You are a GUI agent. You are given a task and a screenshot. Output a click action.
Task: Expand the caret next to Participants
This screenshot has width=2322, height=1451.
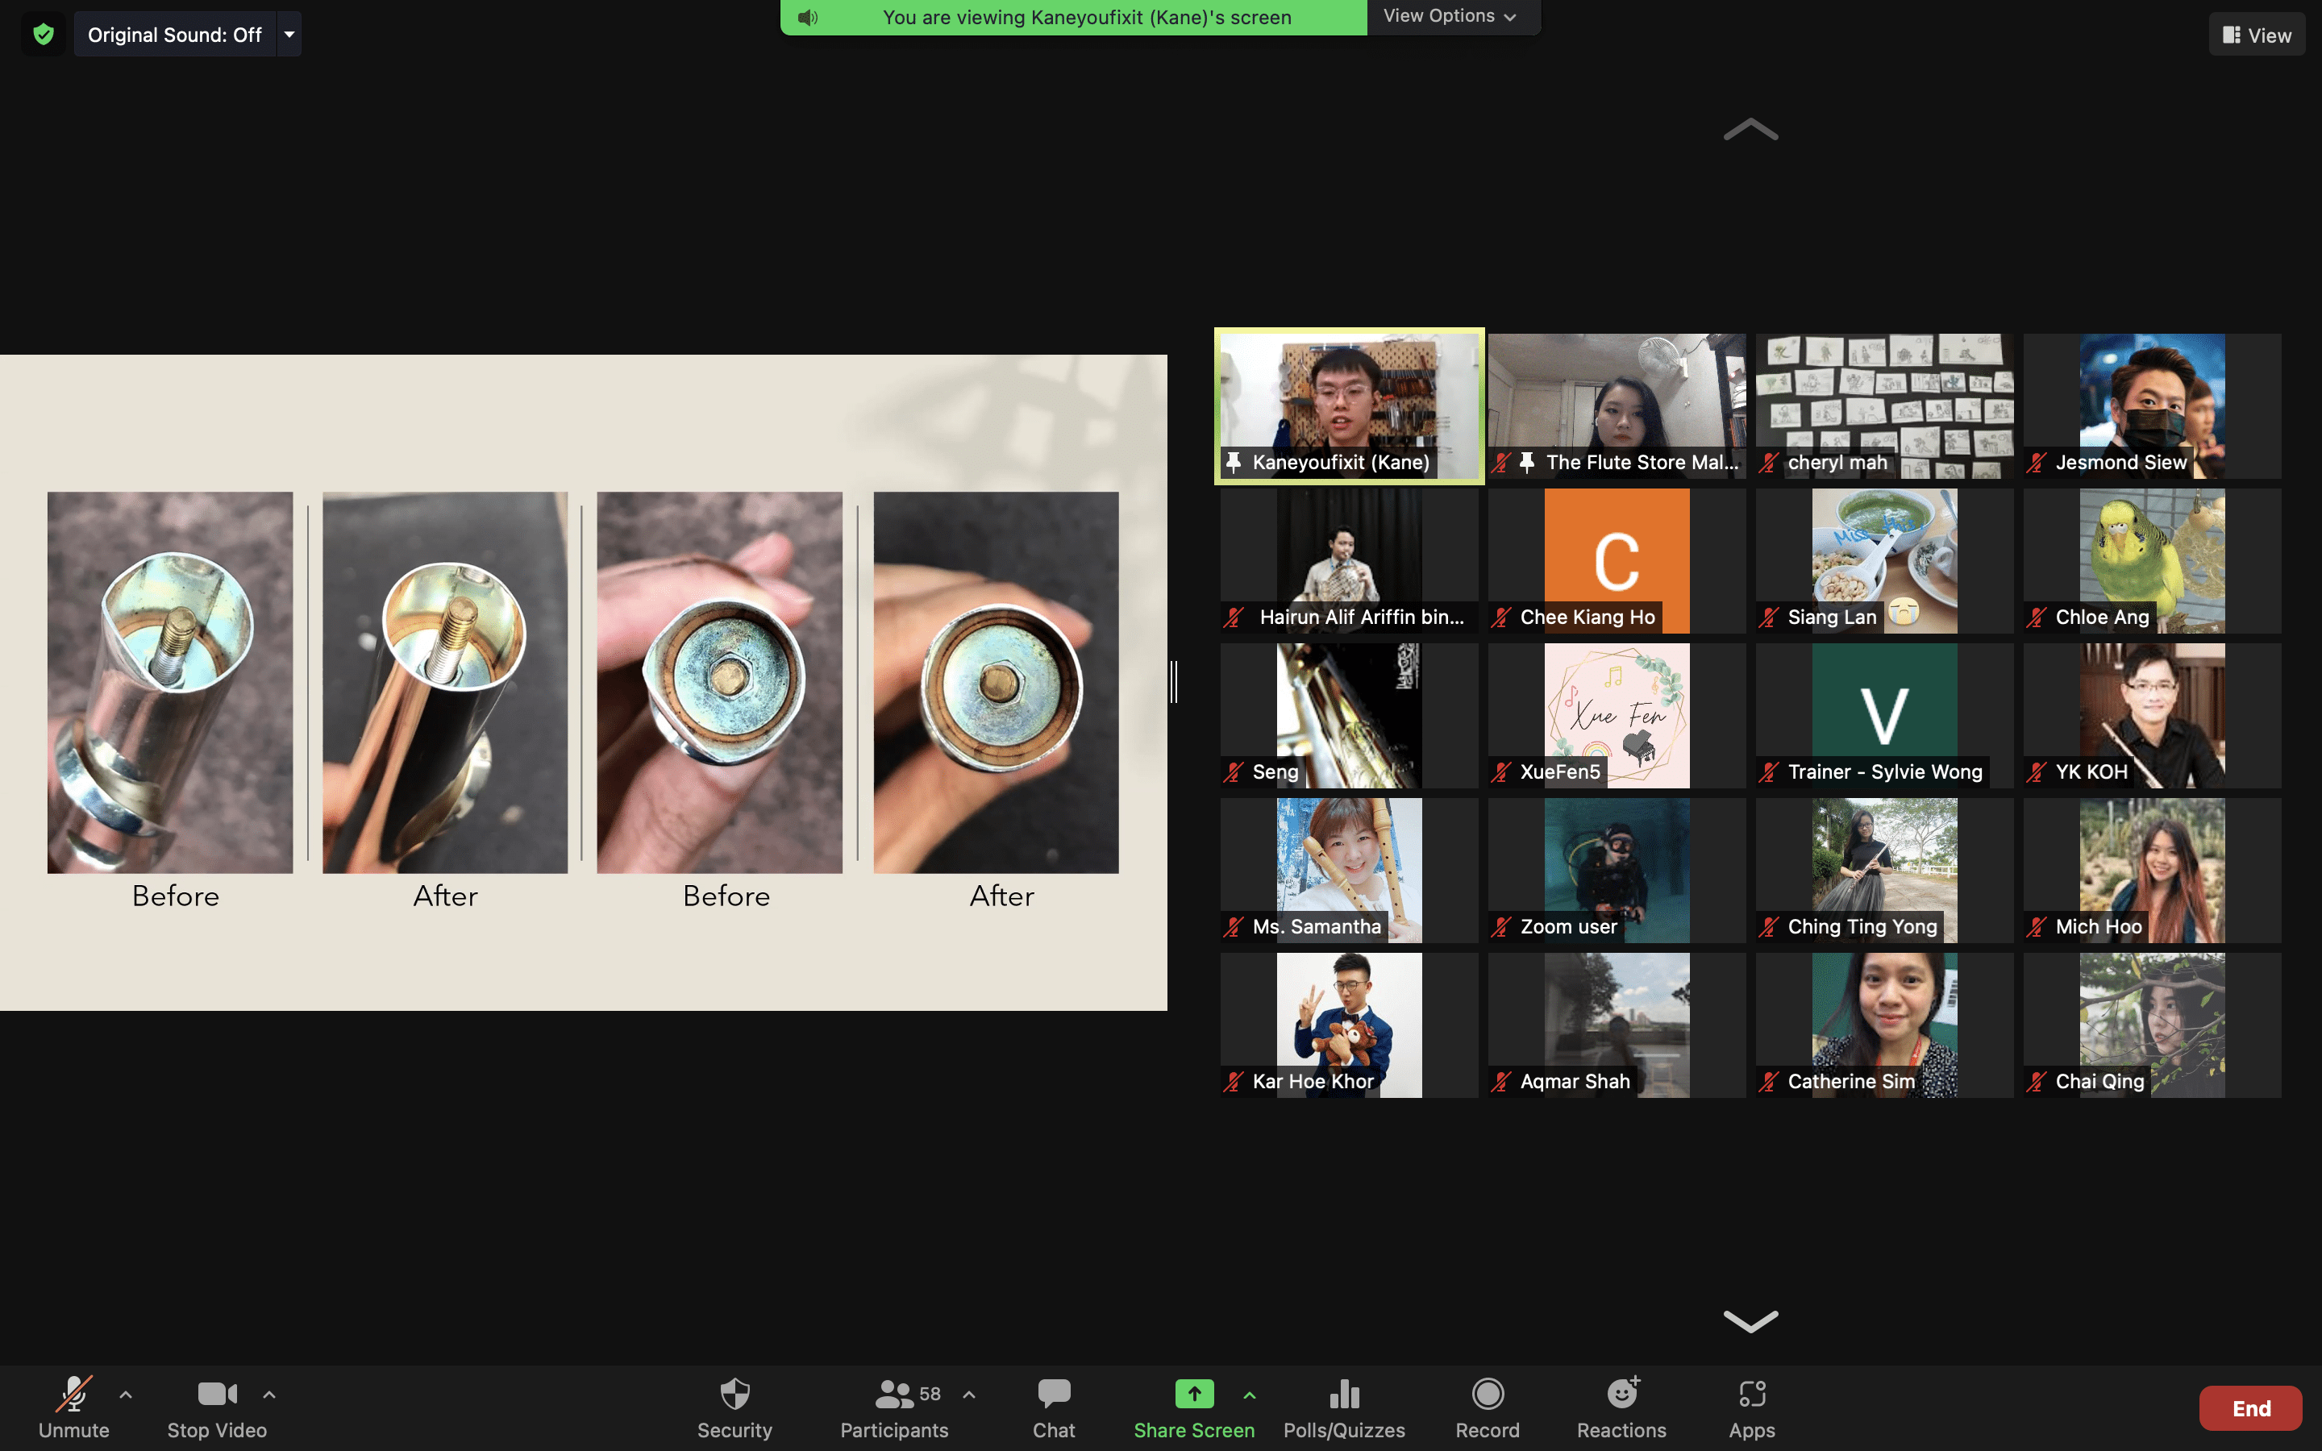(969, 1395)
